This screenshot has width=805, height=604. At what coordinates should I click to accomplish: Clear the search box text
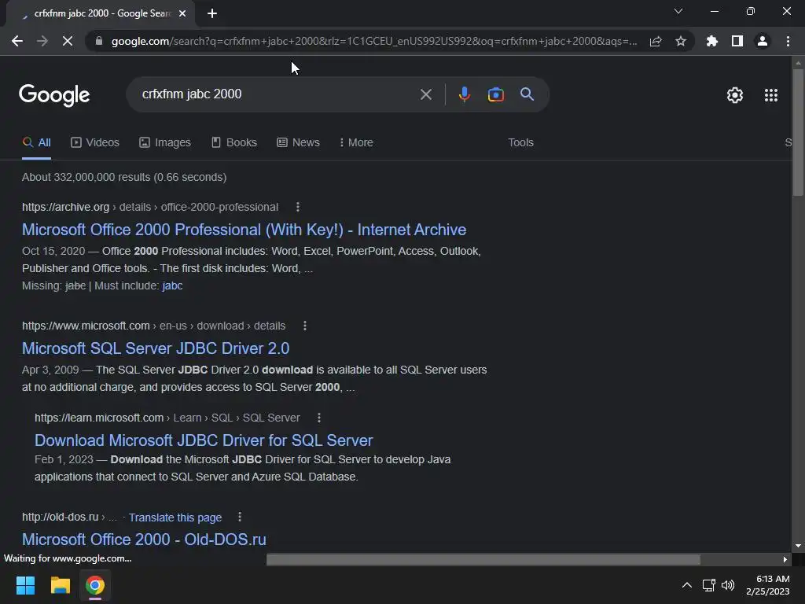click(425, 94)
